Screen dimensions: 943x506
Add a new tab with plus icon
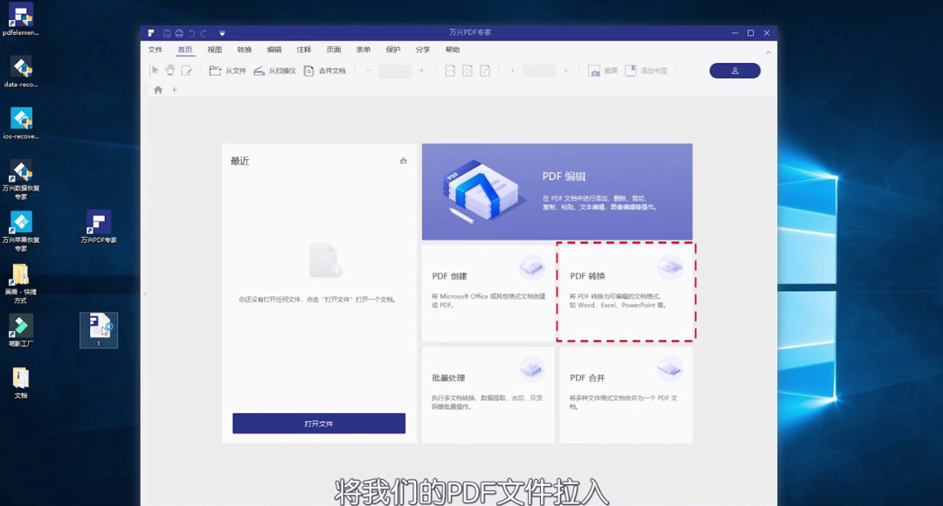[175, 90]
